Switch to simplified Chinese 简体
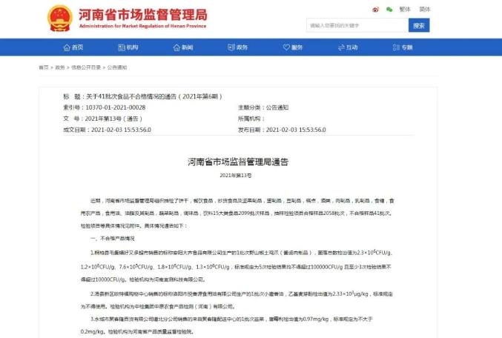 [x=425, y=10]
